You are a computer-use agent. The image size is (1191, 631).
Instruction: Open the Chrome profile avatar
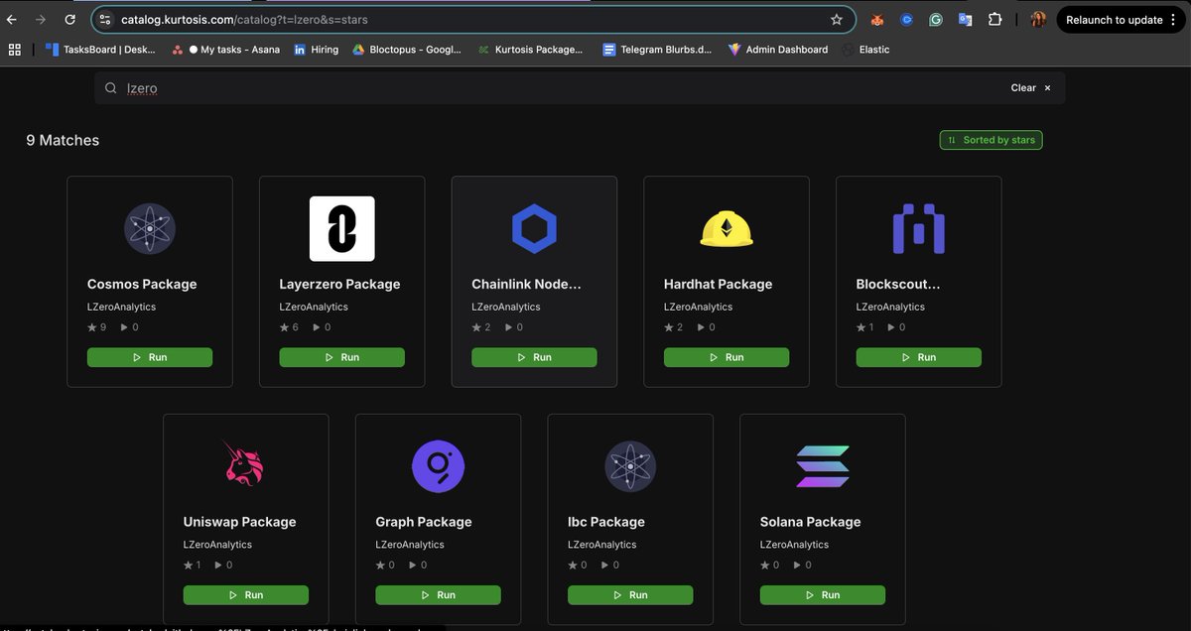[1038, 19]
